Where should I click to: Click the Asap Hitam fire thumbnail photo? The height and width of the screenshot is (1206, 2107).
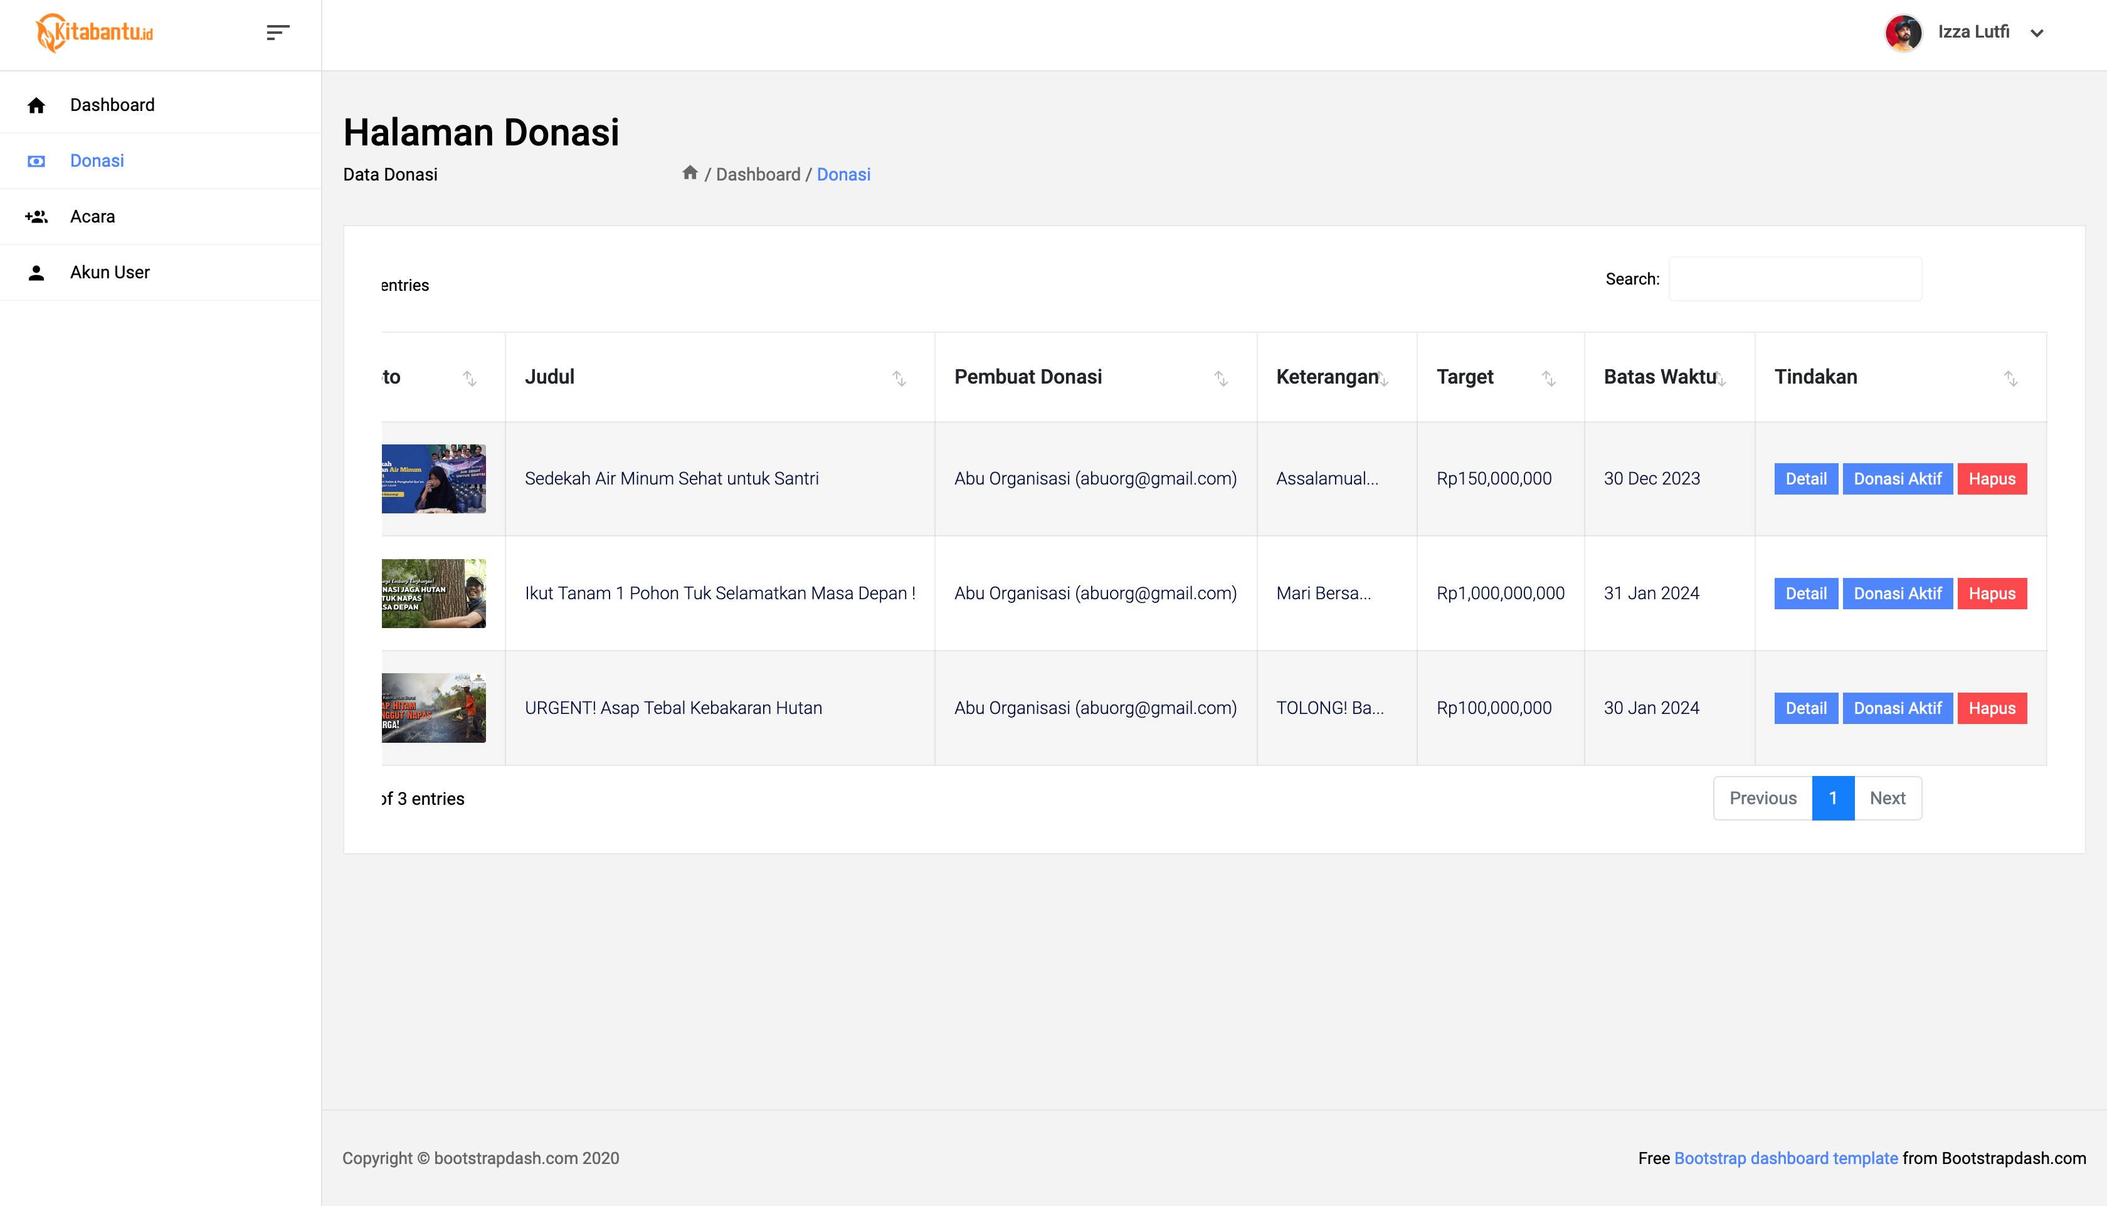[433, 708]
